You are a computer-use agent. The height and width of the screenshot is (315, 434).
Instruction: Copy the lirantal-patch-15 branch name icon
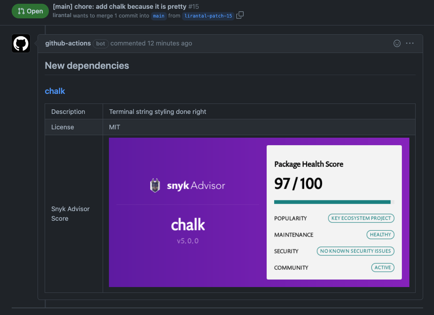[240, 15]
